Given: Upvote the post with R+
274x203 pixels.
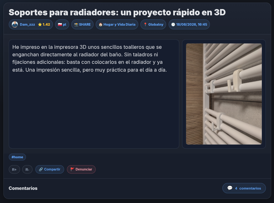Looking at the screenshot, I should click(14, 170).
